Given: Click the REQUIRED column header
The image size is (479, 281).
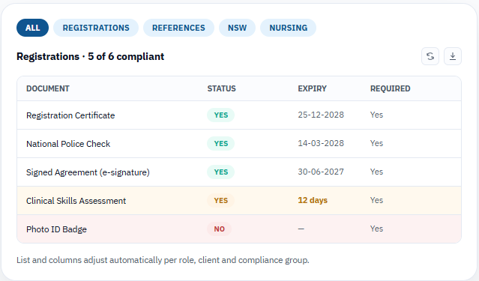Looking at the screenshot, I should [390, 88].
